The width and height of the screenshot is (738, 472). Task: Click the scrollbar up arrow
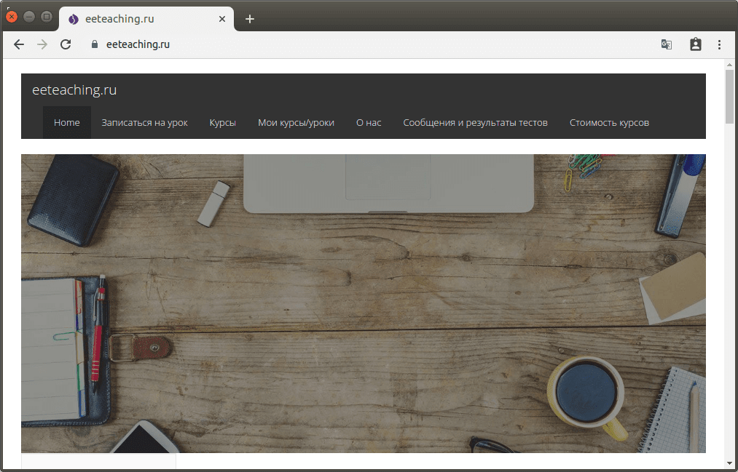pyautogui.click(x=729, y=65)
